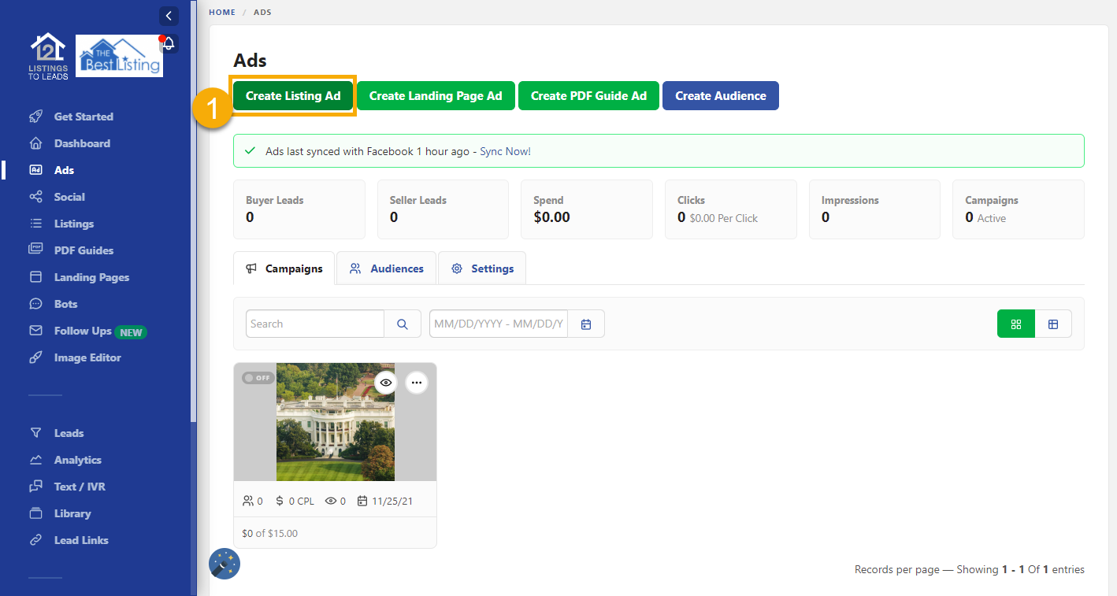Open the Settings tab
The image size is (1117, 596).
click(x=482, y=268)
